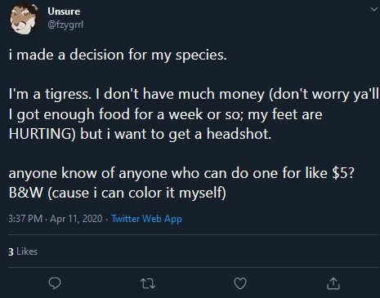Click the line 'I got enough food for a week'
Screen dimensions: 380x298
(165, 114)
